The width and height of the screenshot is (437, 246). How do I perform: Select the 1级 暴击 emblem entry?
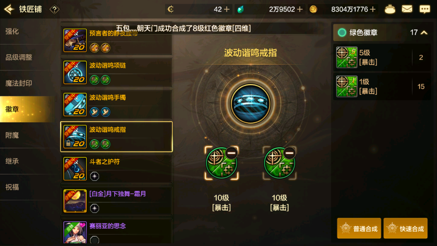382,86
